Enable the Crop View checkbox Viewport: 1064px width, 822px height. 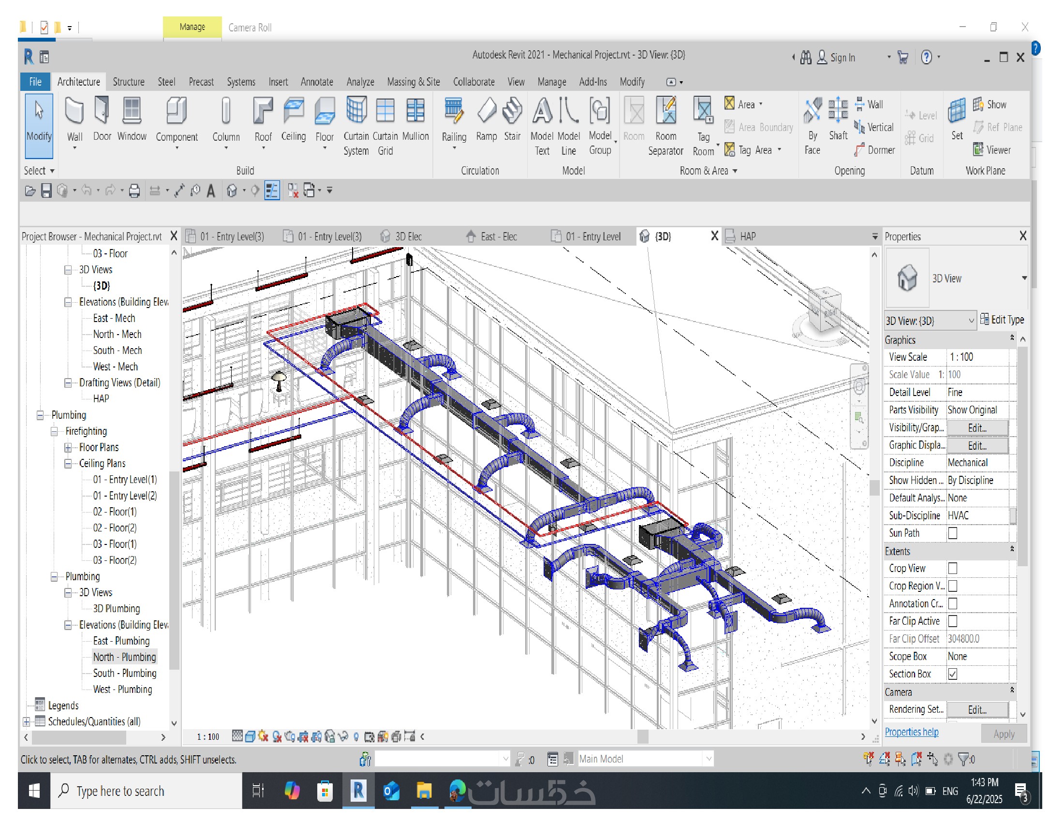point(952,568)
